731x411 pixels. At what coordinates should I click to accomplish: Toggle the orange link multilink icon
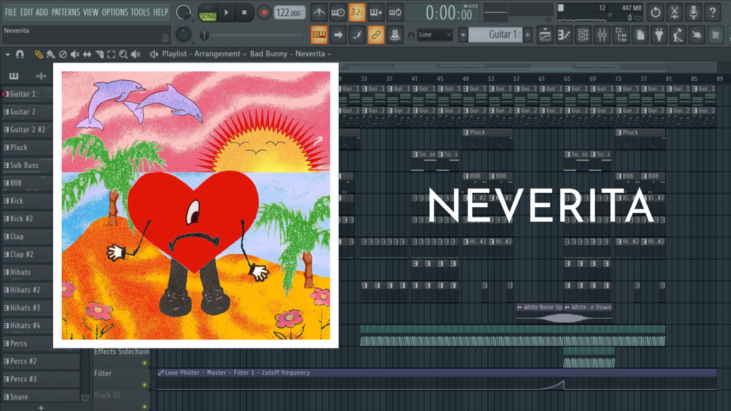(x=376, y=35)
